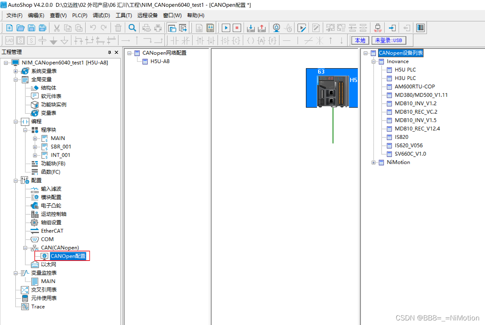The image size is (485, 325).
Task: Expand the 系统变量表 tree node
Action: pos(16,71)
